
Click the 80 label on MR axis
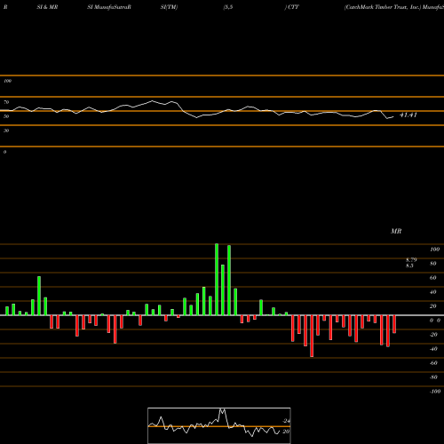(x=433, y=264)
